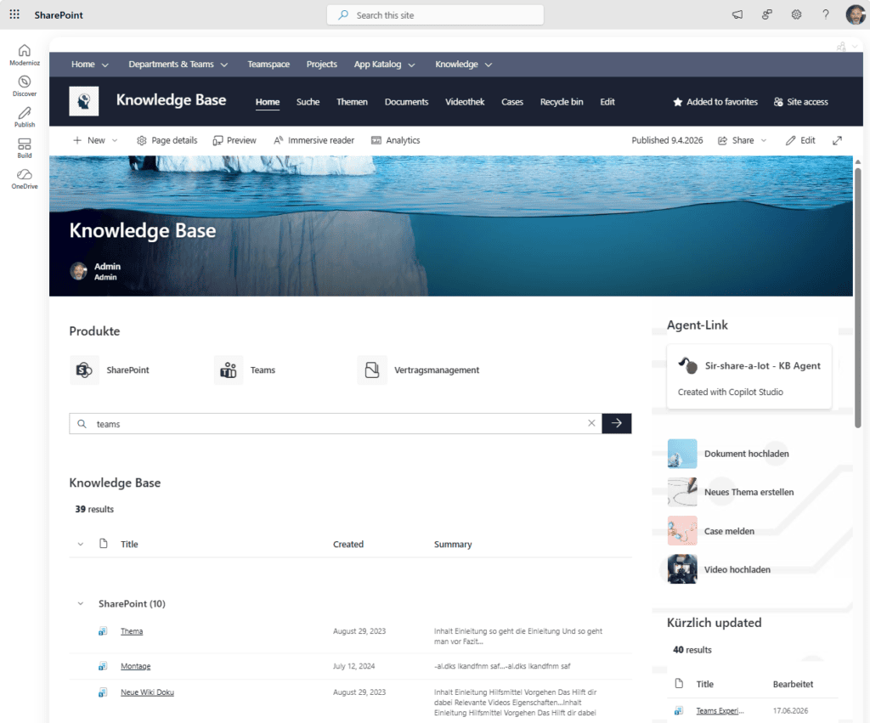Open the Teams product tile icon
870x723 pixels.
[228, 370]
